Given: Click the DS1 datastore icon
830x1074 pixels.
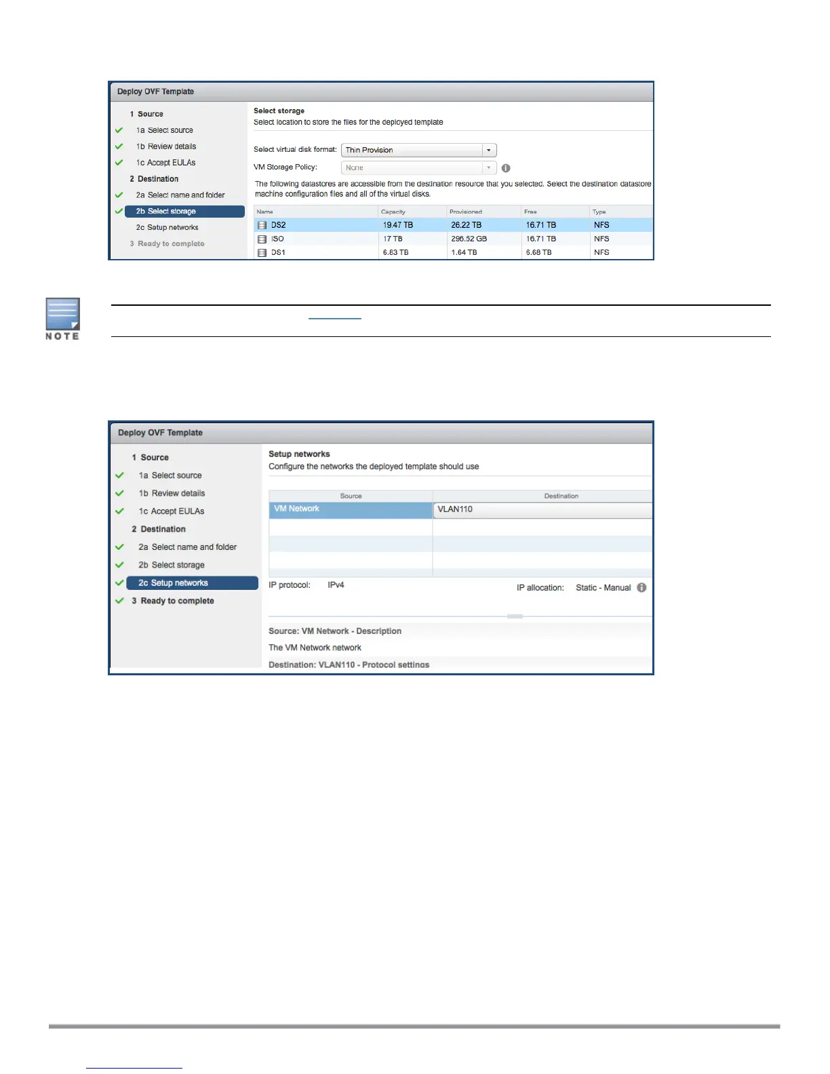Looking at the screenshot, I should click(x=262, y=253).
